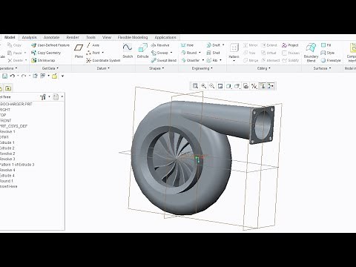Viewport: 356px width, 267px height.
Task: Open the display style dropdown icon
Action: [228, 86]
